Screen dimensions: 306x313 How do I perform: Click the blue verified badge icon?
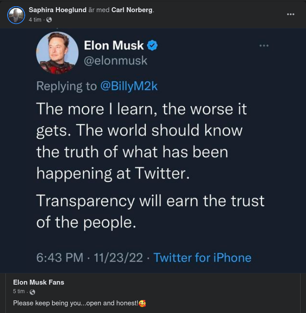click(x=153, y=45)
